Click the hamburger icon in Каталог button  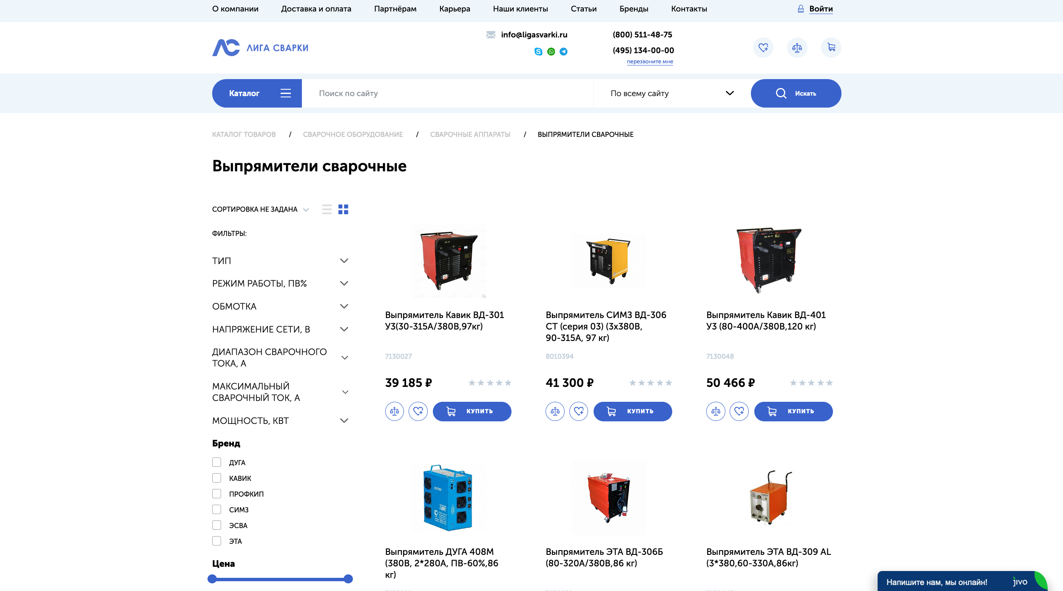pos(286,94)
